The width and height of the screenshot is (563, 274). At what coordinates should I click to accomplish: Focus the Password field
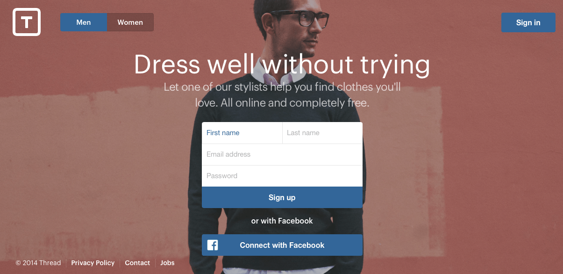pyautogui.click(x=282, y=176)
